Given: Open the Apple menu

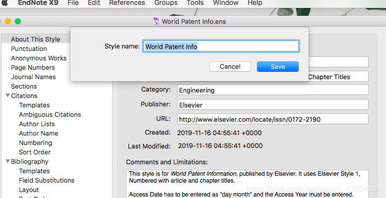Looking at the screenshot, I should (x=4, y=2).
